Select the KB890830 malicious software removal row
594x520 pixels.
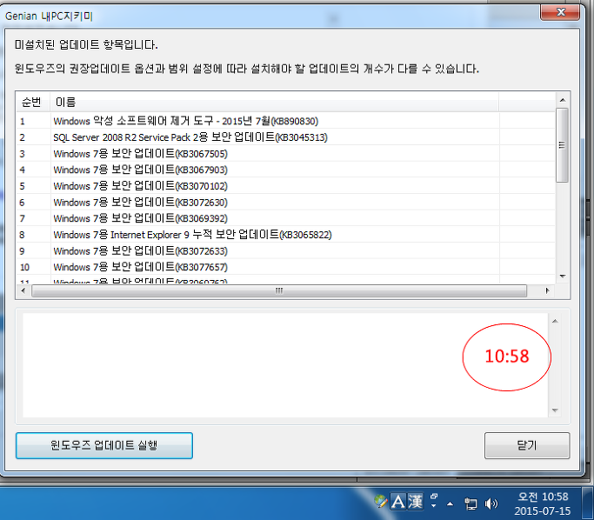pos(285,121)
